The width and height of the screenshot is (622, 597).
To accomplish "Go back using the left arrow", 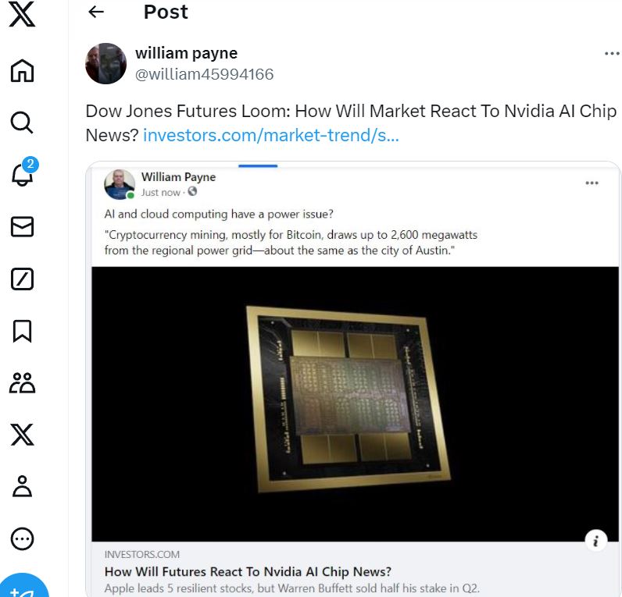I will pyautogui.click(x=96, y=12).
